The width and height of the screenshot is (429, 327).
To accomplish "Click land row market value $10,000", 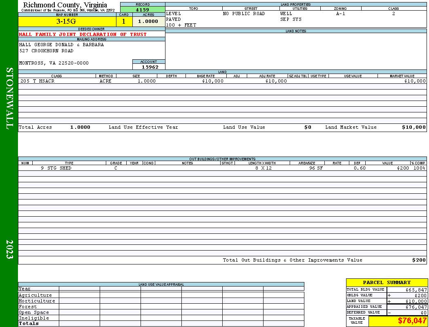I will click(x=415, y=81).
